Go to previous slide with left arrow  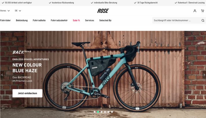pyautogui.click(x=2, y=75)
